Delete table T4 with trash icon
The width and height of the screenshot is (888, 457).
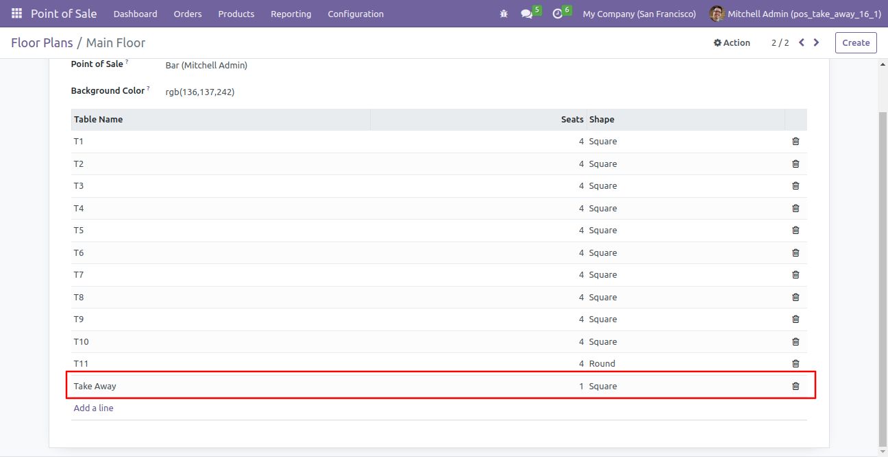tap(795, 208)
